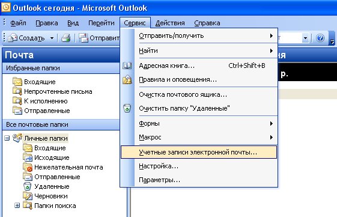The height and width of the screenshot is (217, 337).
Task: Expand the Найти submenu arrow
Action: pyautogui.click(x=272, y=50)
